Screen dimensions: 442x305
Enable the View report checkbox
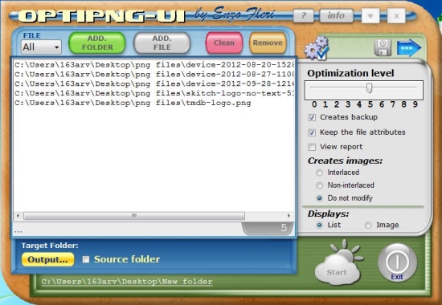pos(312,147)
